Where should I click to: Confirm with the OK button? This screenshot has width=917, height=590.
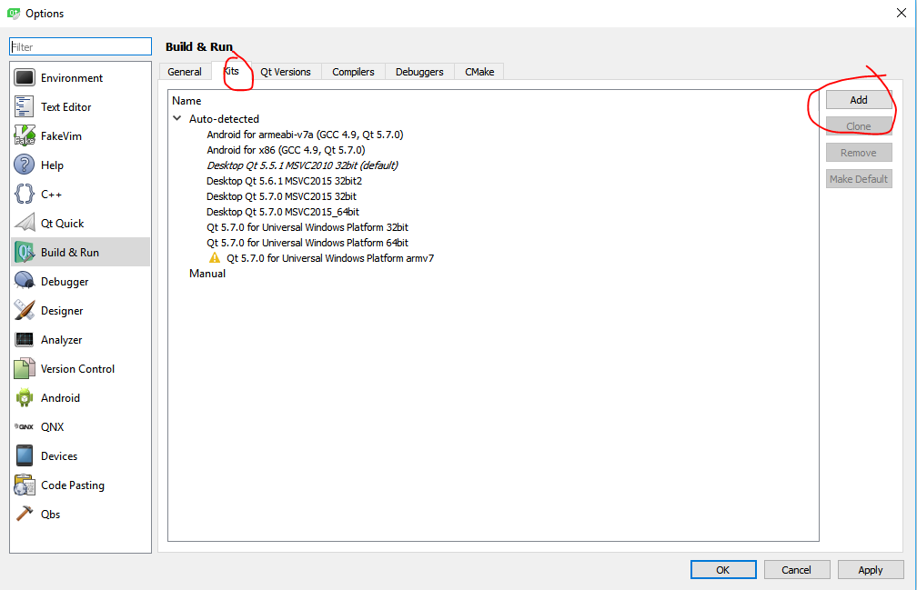[723, 570]
